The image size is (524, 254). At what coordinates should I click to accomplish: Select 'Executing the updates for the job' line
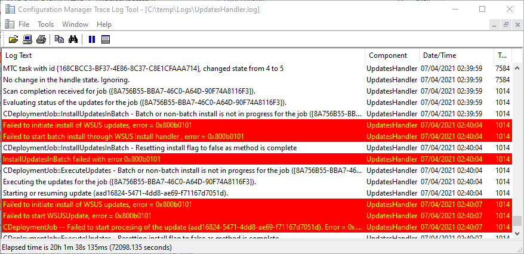pyautogui.click(x=257, y=182)
